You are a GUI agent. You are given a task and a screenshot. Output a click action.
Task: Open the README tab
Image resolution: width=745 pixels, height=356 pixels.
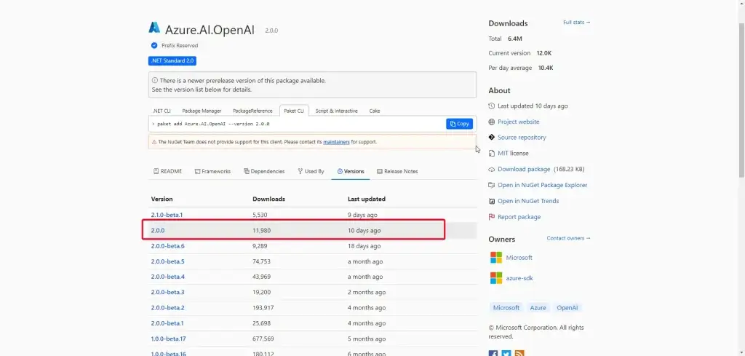[x=168, y=171]
